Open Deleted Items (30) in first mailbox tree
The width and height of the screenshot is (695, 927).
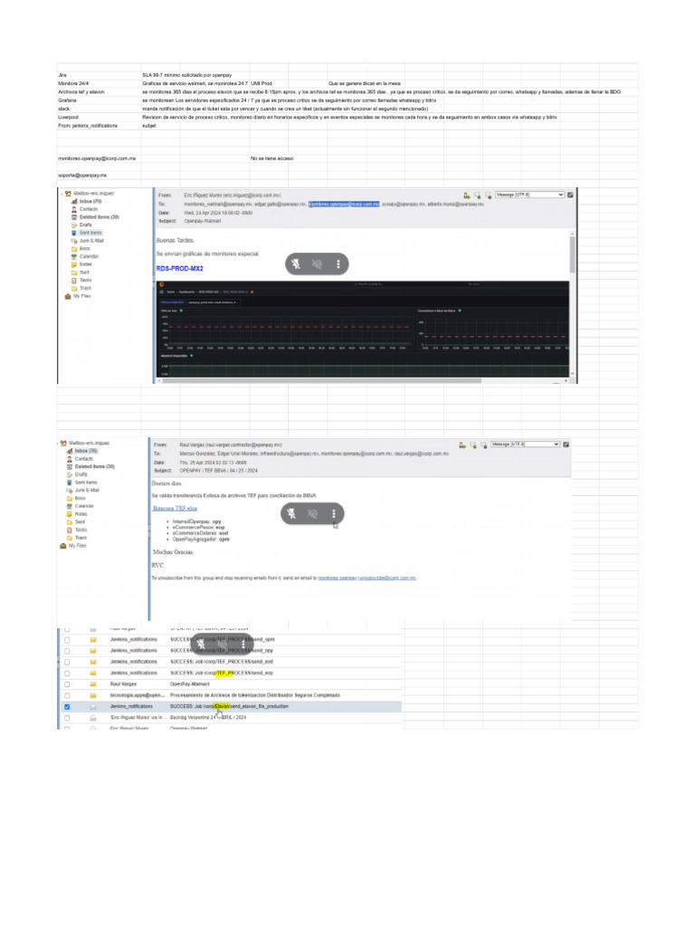100,217
